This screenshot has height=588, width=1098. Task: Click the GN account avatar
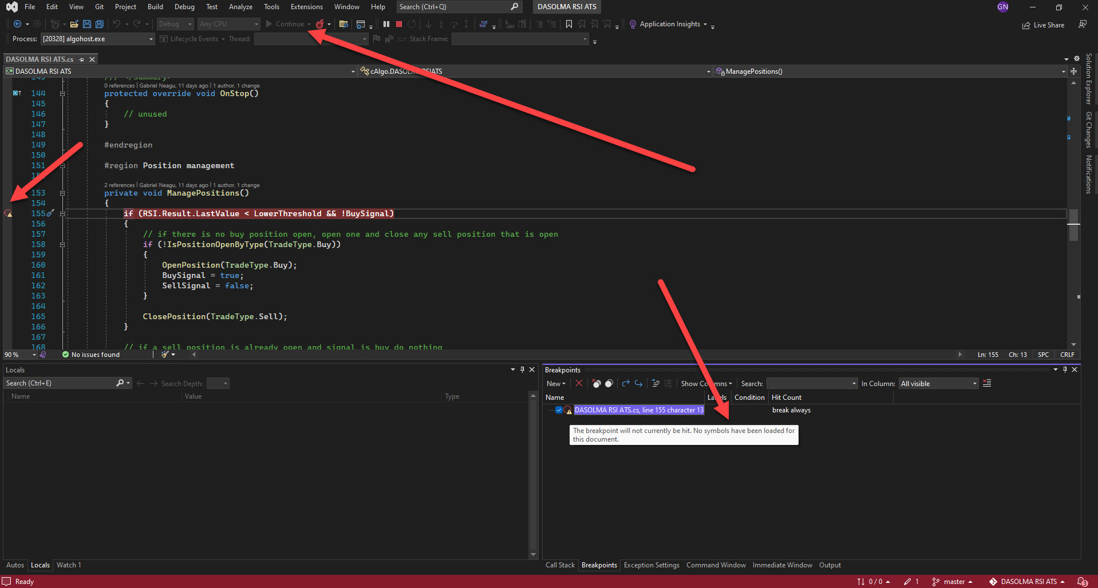(1002, 7)
